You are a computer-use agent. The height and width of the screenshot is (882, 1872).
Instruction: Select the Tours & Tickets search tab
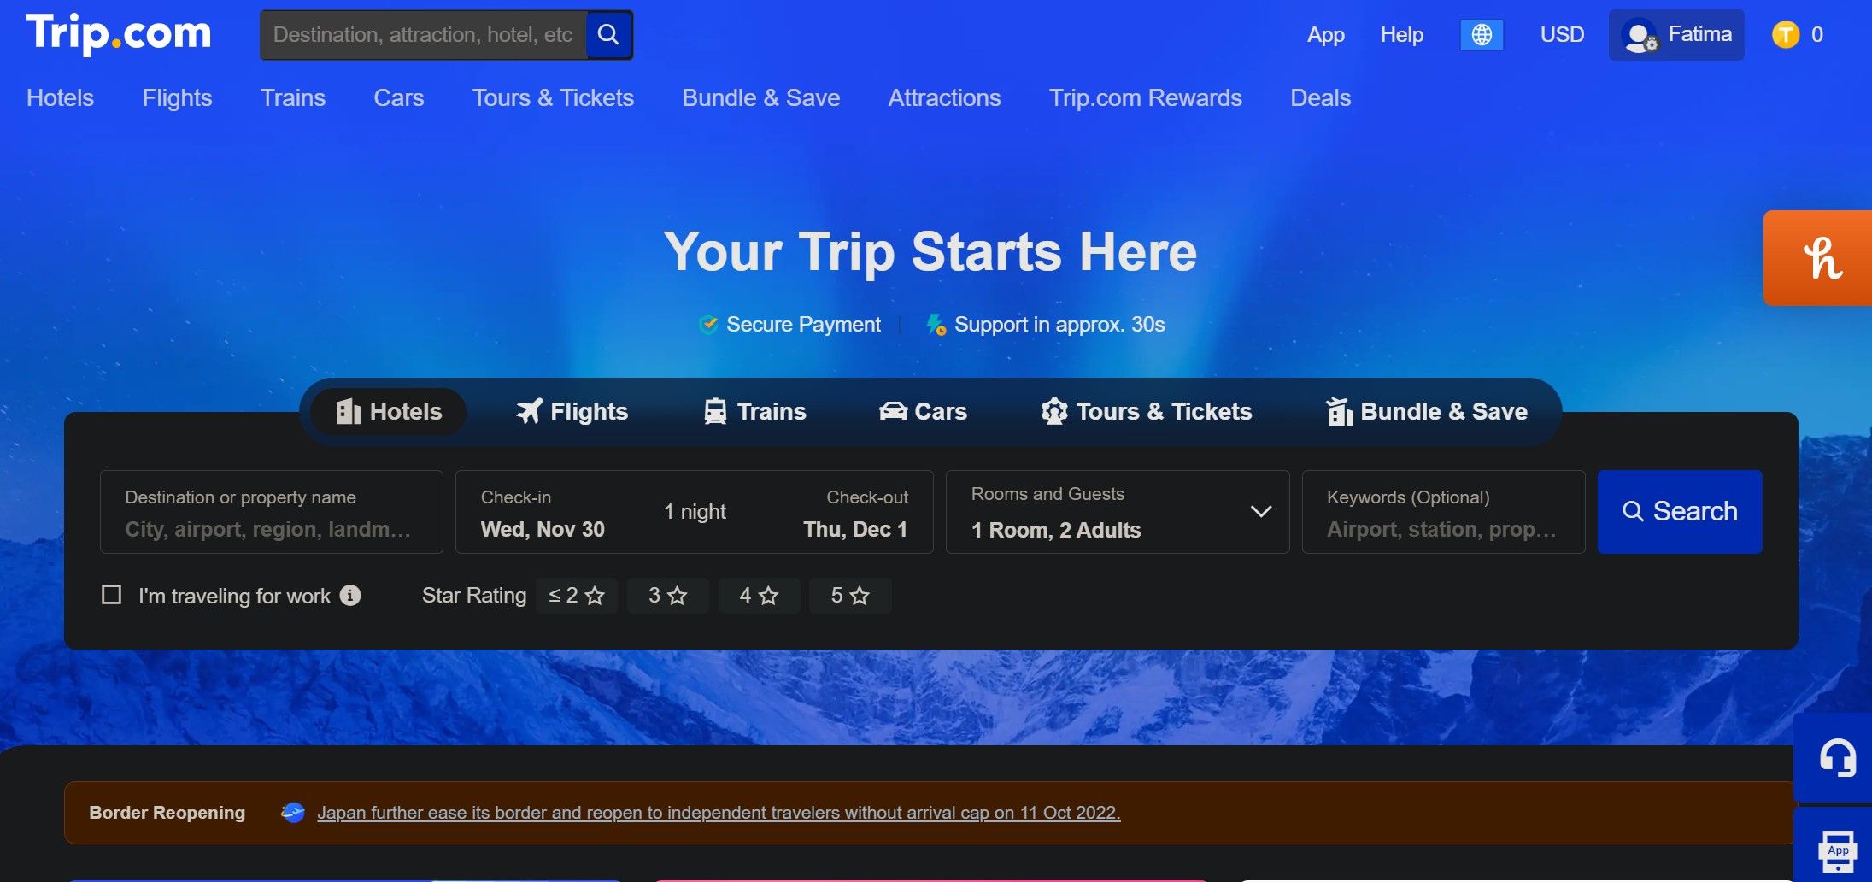click(1147, 412)
